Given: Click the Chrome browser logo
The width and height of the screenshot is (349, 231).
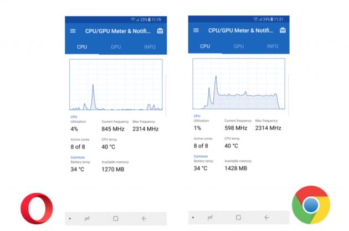Looking at the screenshot, I should tap(311, 204).
